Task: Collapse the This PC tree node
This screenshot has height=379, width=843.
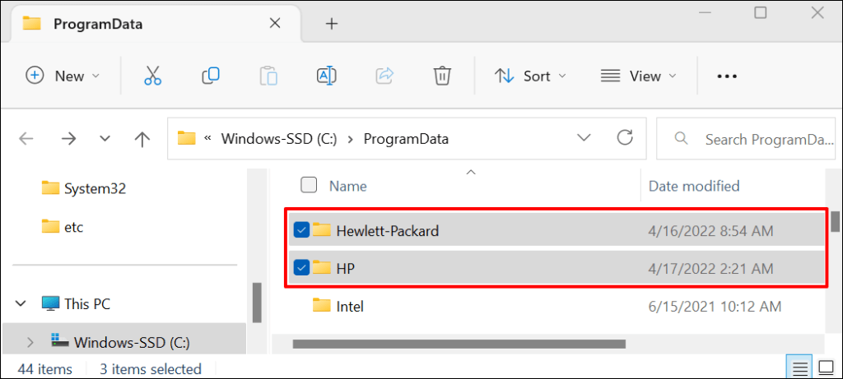Action: click(21, 303)
